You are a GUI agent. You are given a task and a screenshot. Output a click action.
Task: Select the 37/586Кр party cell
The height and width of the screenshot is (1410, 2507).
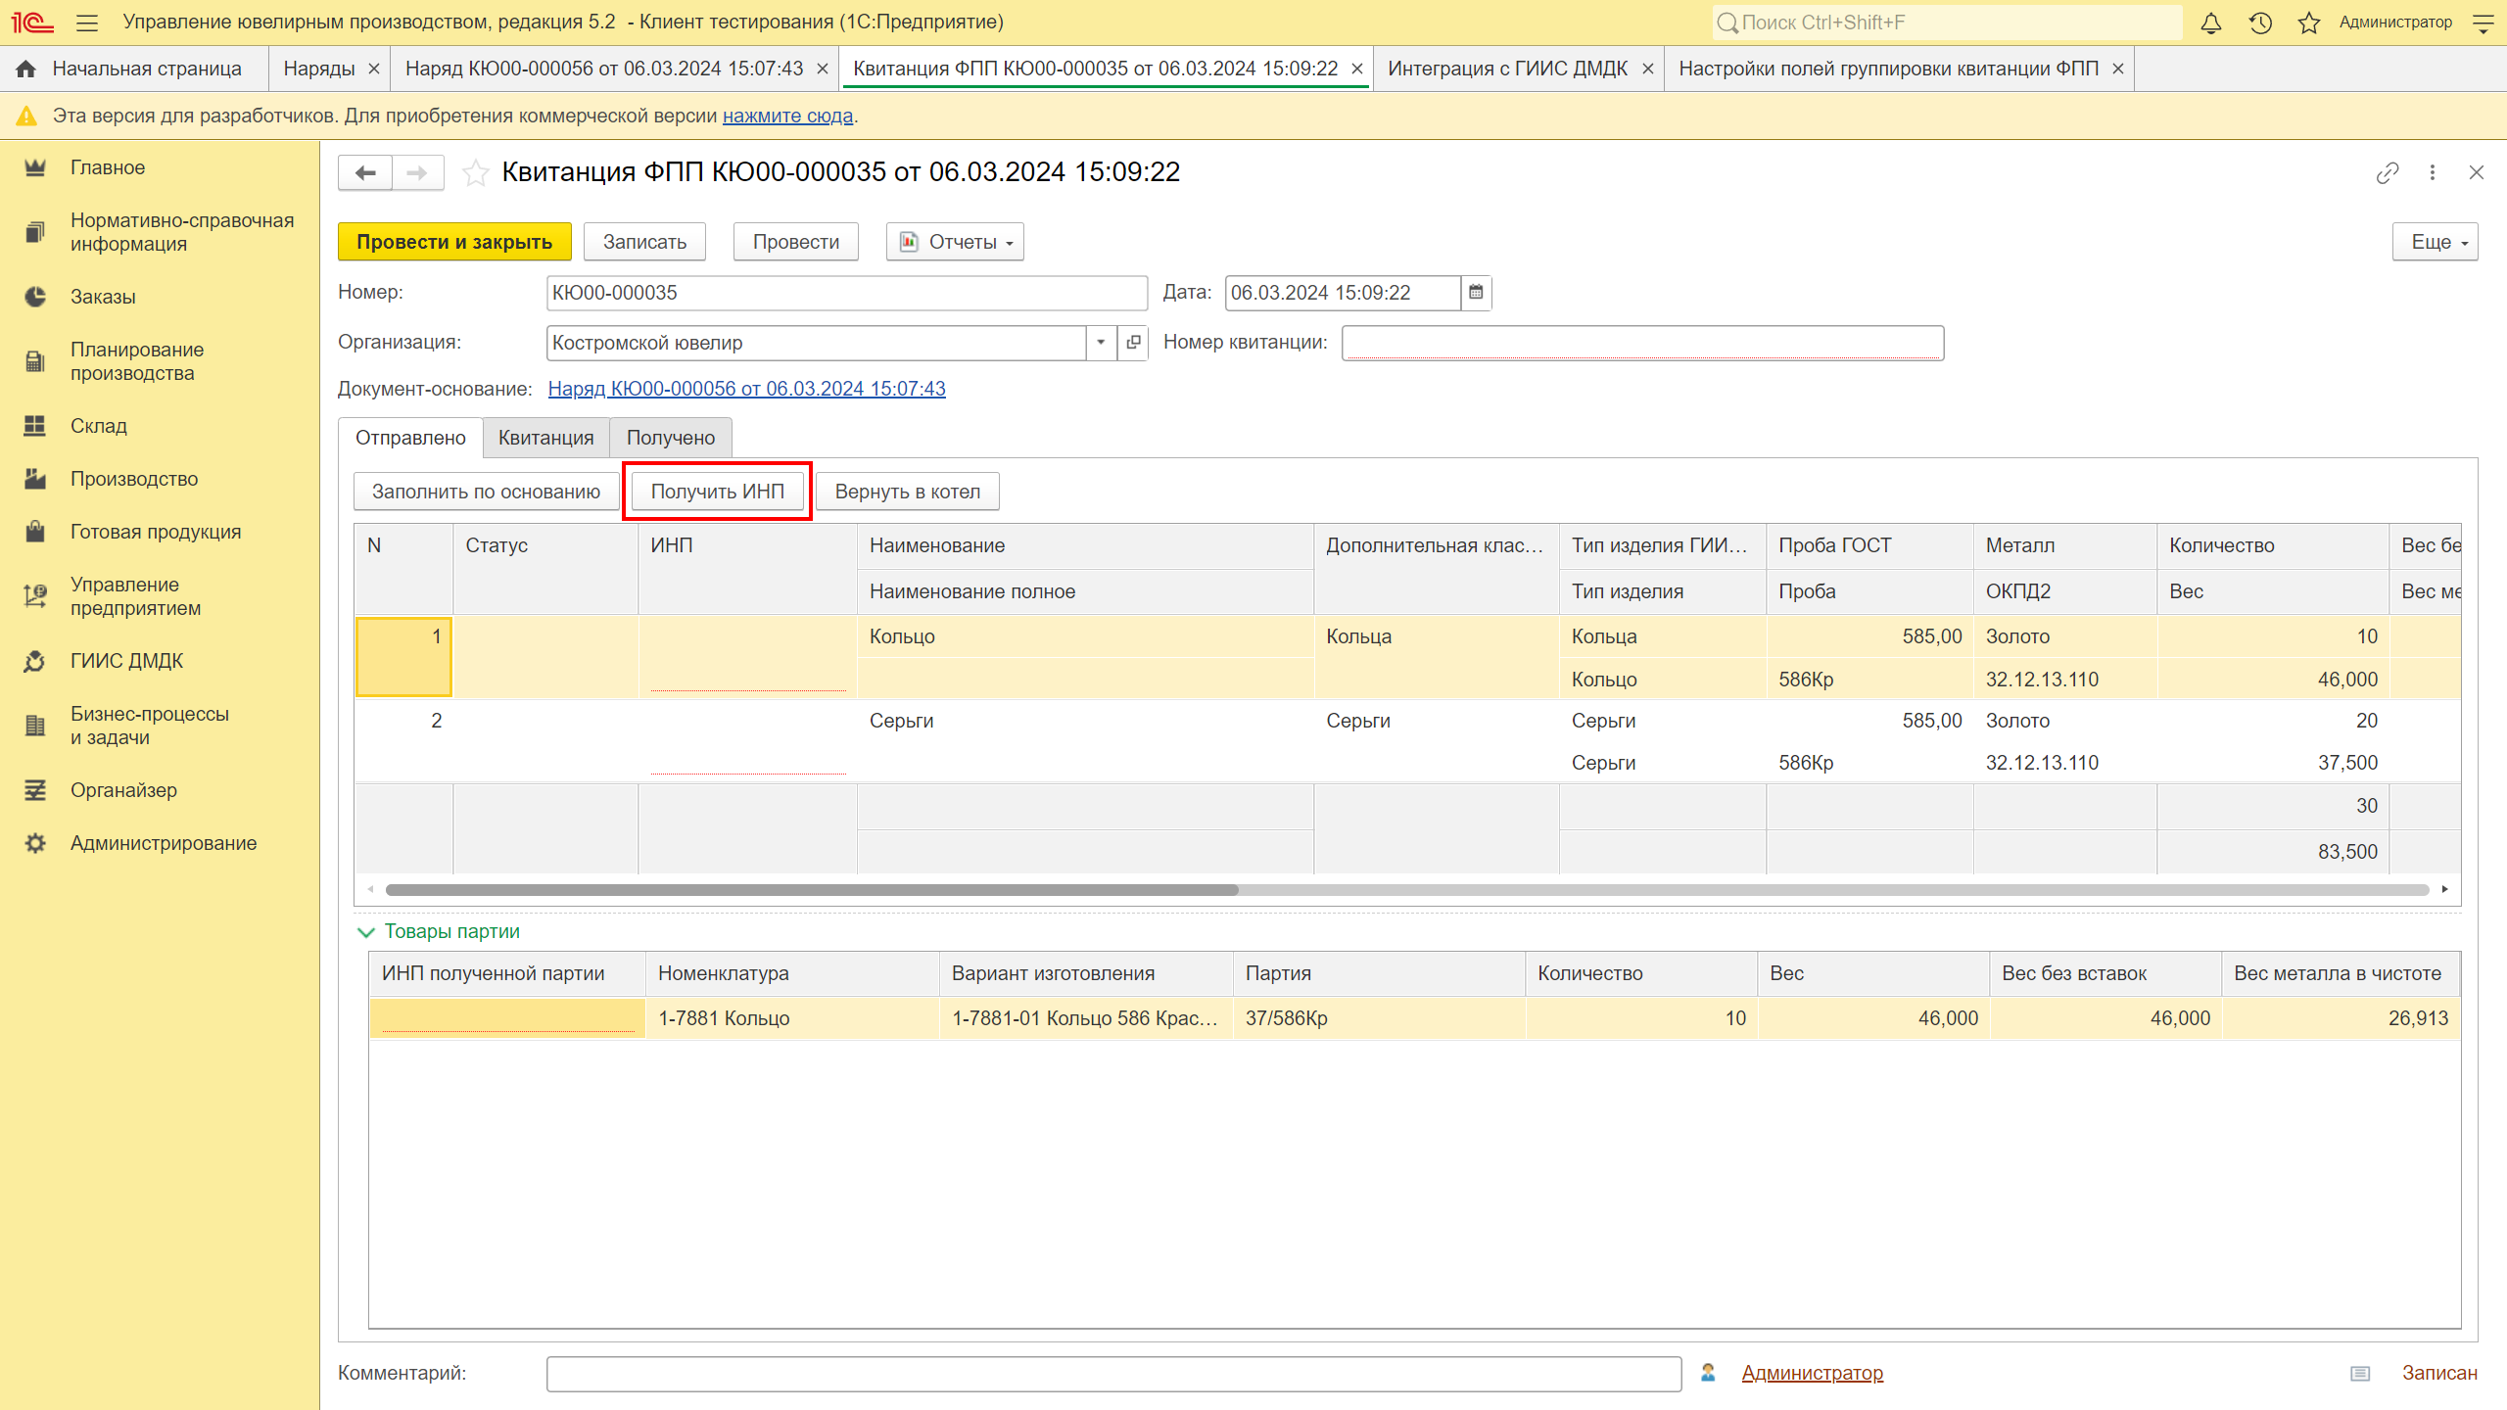(x=1379, y=1018)
